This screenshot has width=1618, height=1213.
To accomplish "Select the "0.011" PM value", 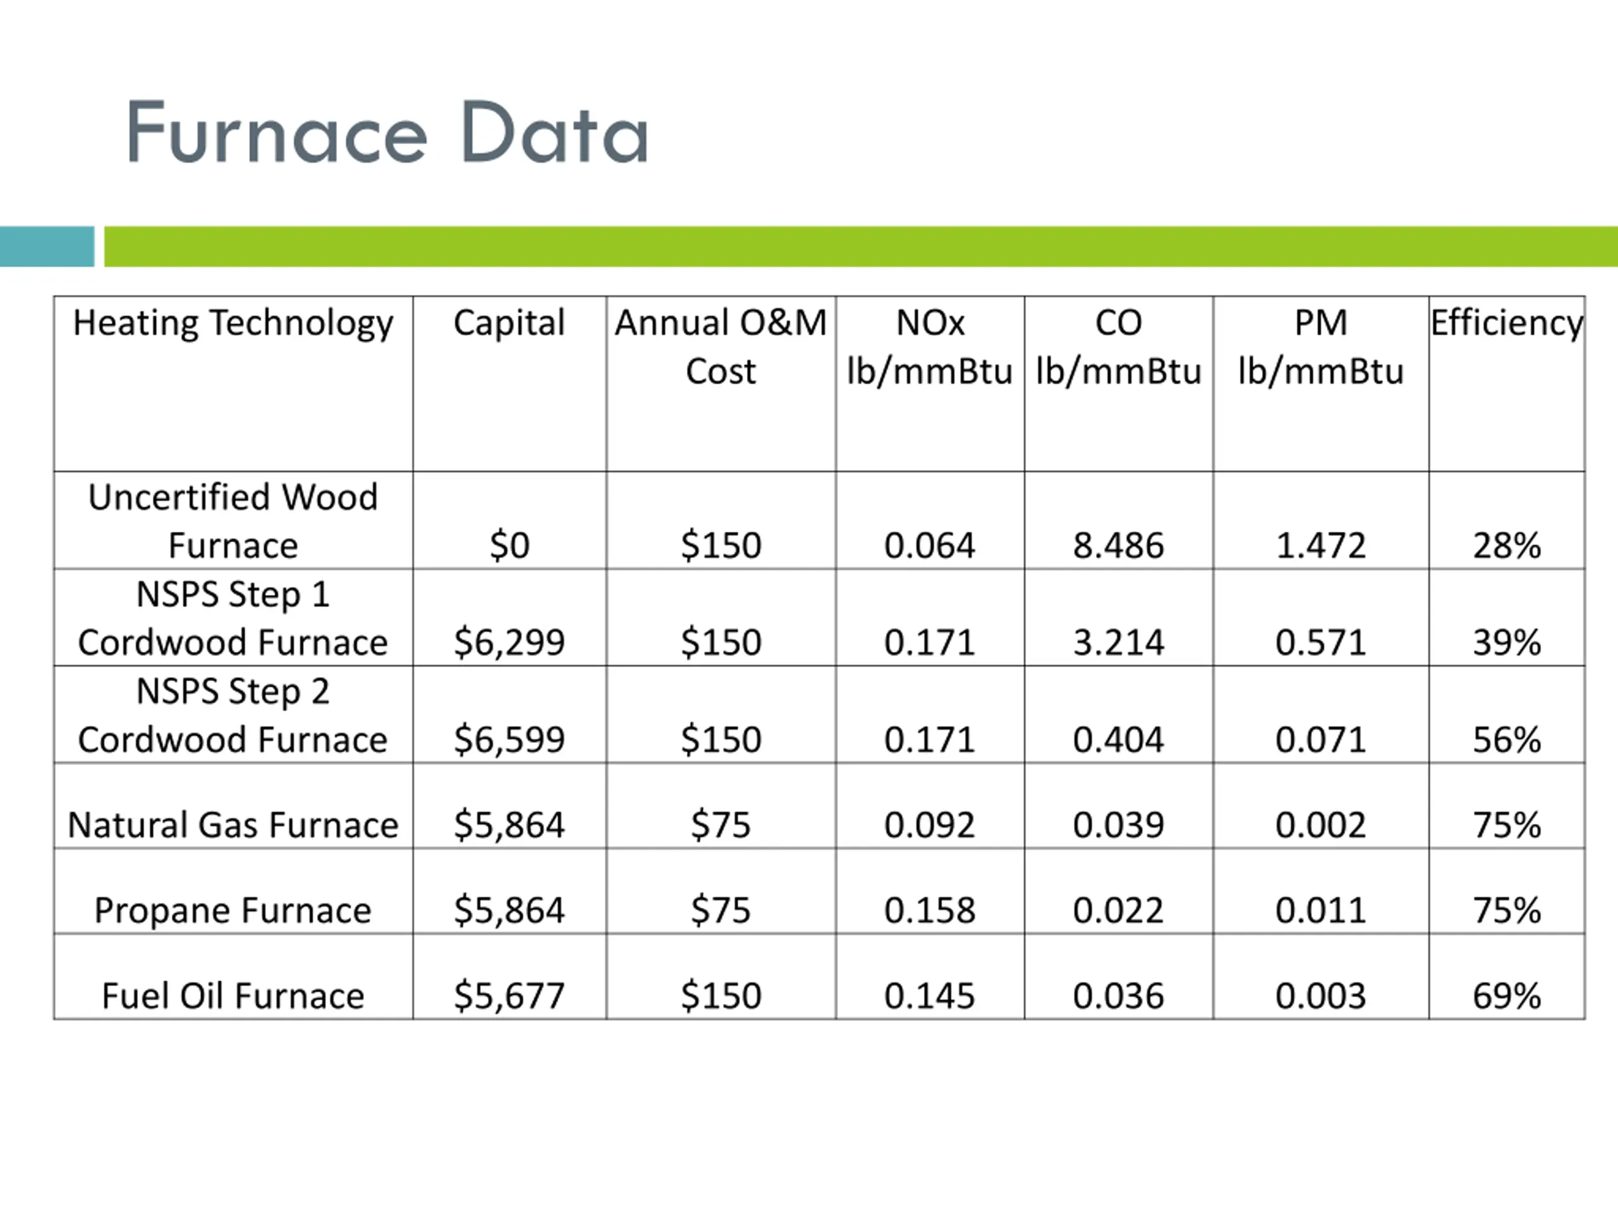I will point(1320,911).
